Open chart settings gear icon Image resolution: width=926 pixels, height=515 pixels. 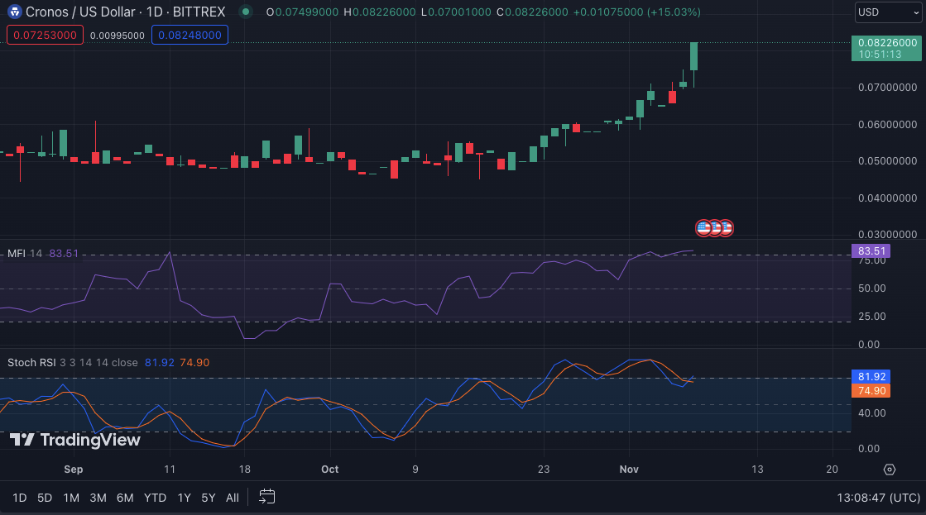[890, 470]
